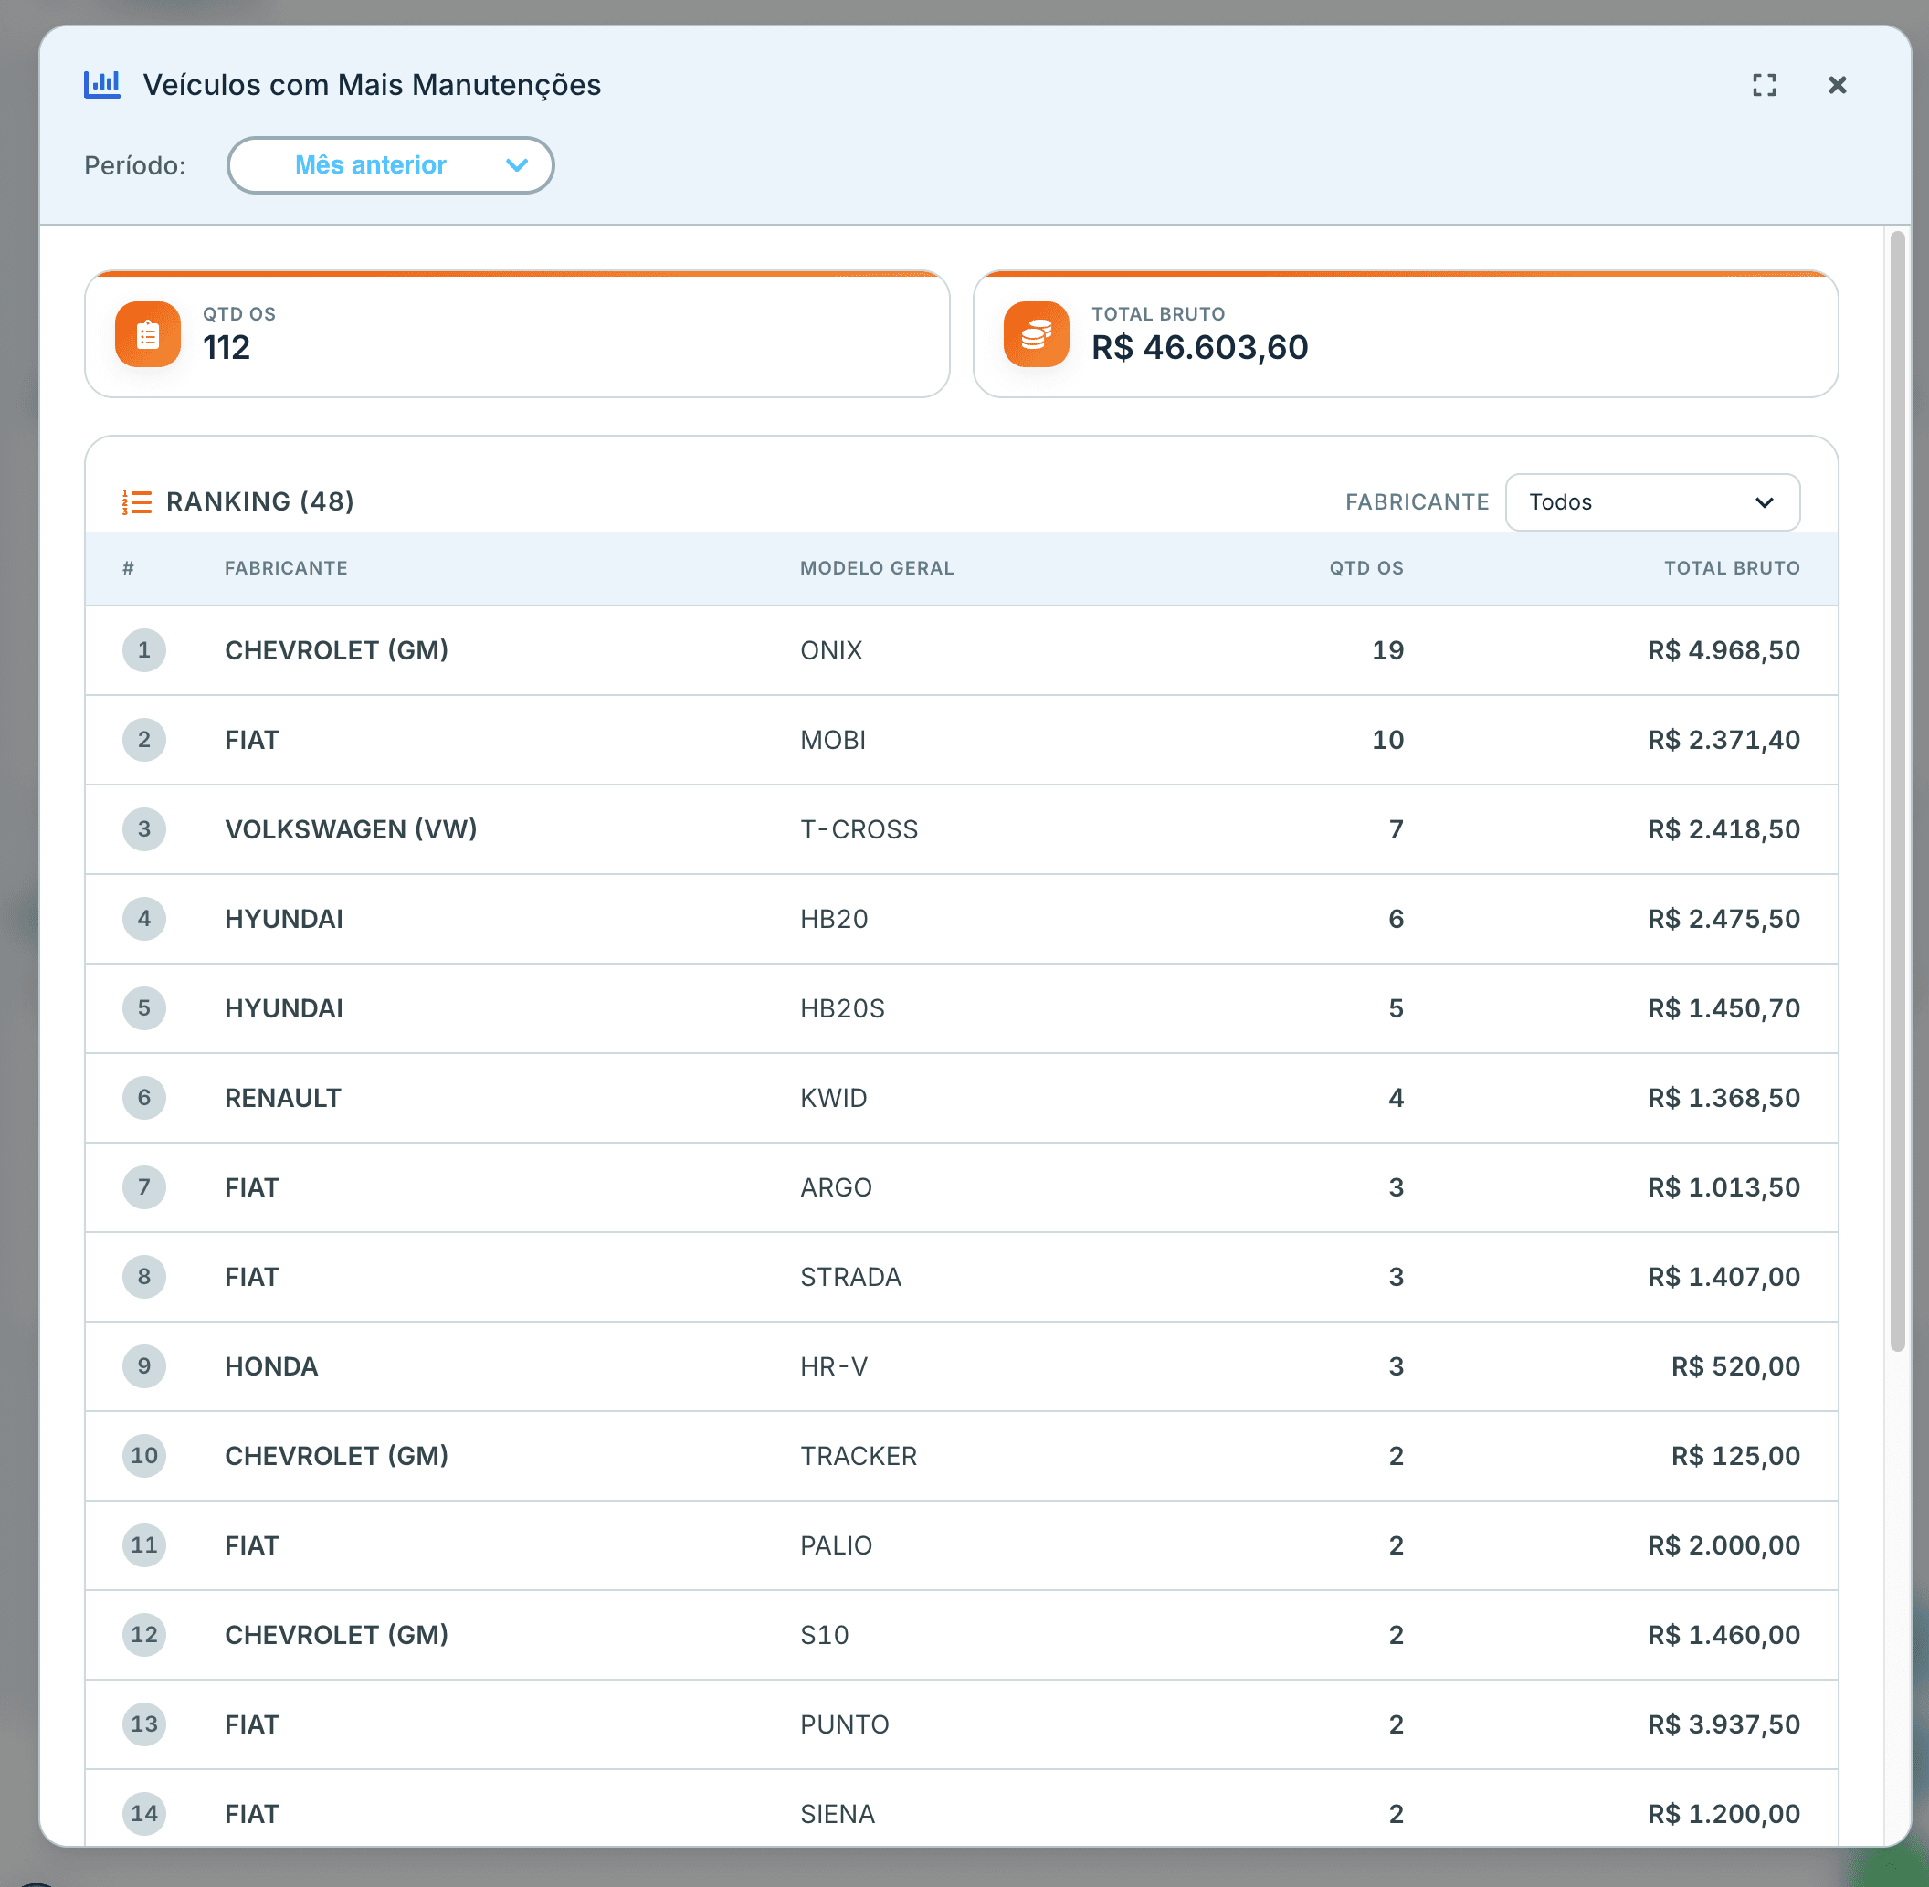Sort by QTD OS column header
The image size is (1929, 1887).
pos(1366,569)
